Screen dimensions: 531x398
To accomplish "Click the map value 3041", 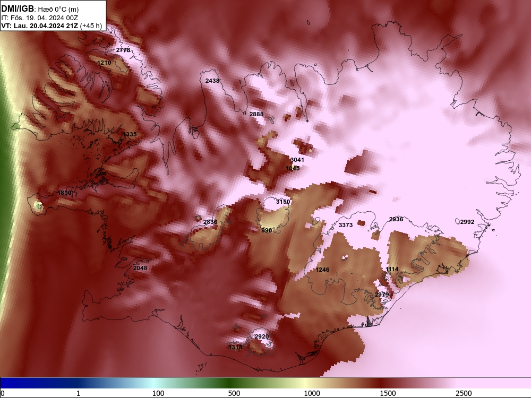I will point(297,160).
